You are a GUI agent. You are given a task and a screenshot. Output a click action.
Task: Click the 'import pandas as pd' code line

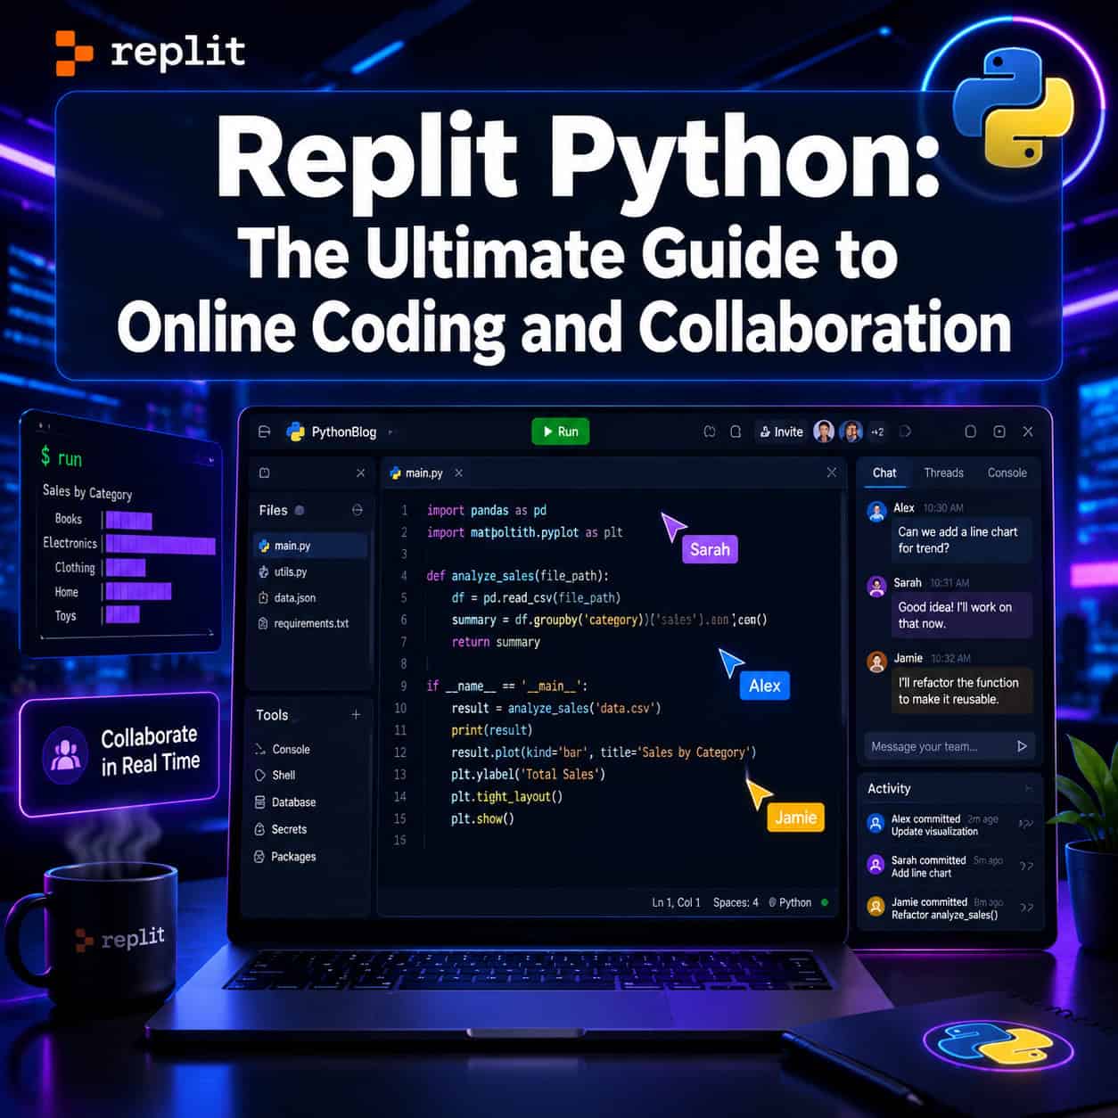pyautogui.click(x=486, y=510)
